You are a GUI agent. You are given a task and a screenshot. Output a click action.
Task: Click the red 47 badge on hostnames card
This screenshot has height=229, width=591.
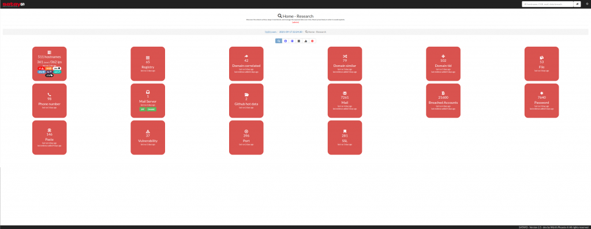coord(41,69)
